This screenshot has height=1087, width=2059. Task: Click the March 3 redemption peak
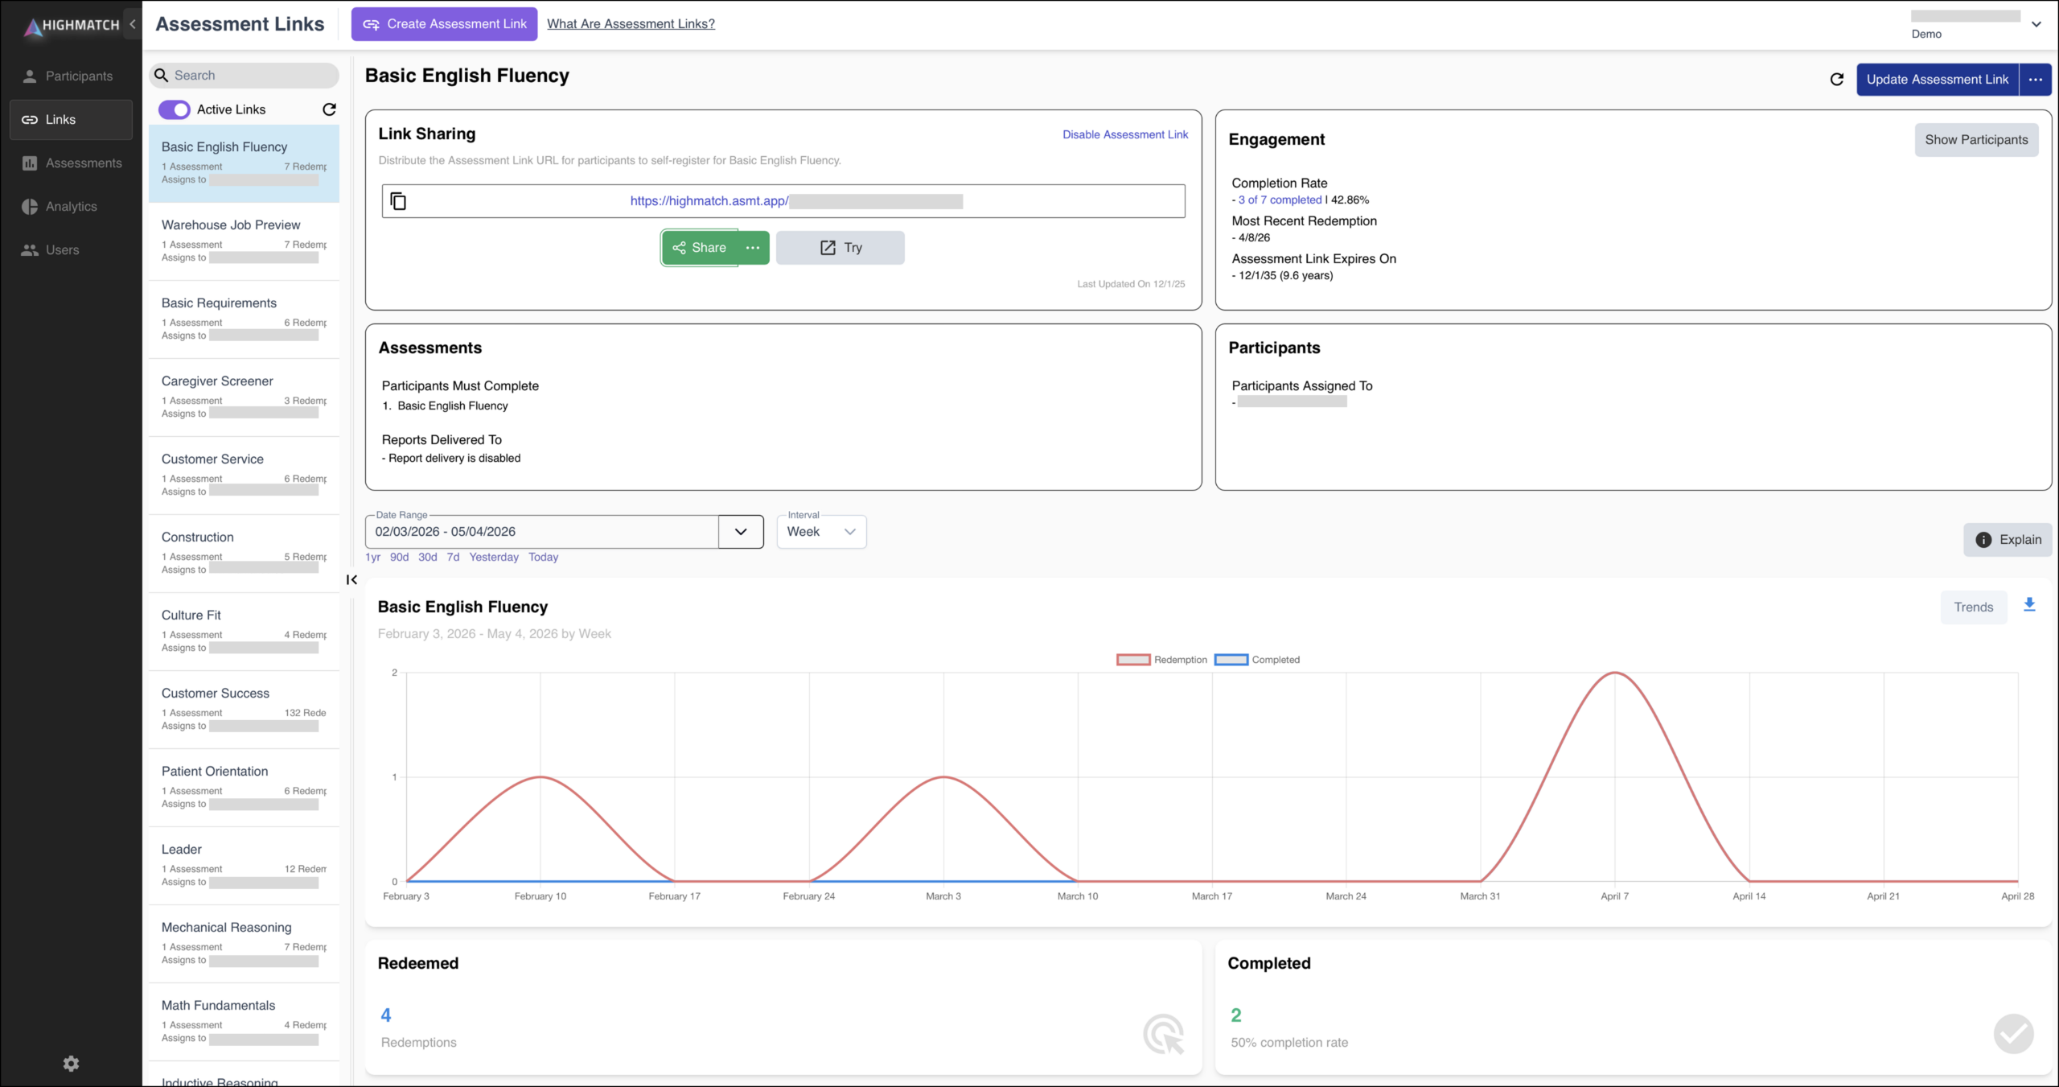click(x=943, y=777)
